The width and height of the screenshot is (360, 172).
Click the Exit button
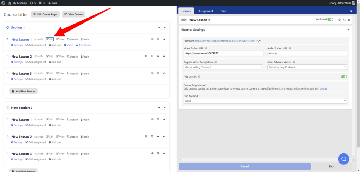point(332,166)
